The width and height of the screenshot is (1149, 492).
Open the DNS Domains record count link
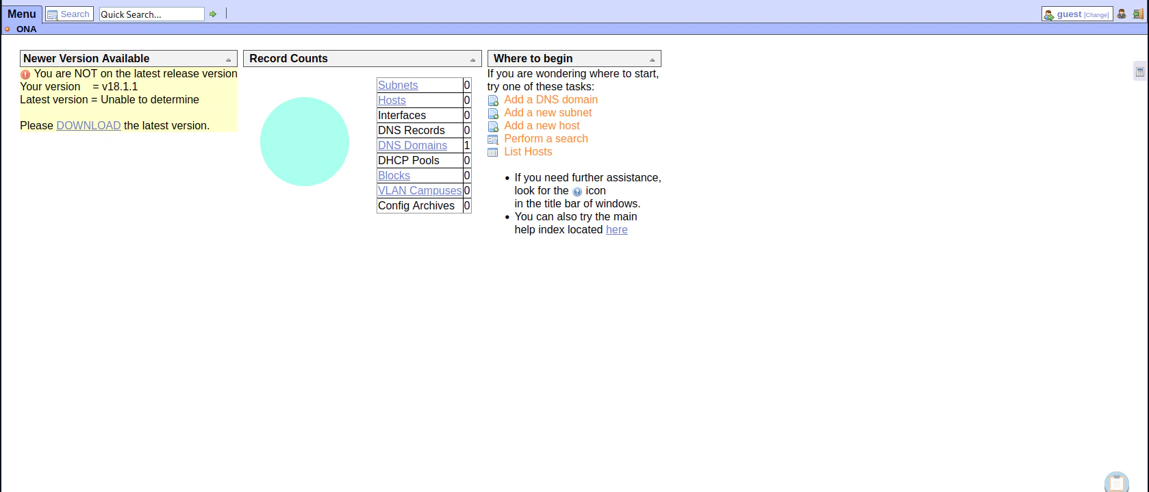[x=412, y=145]
